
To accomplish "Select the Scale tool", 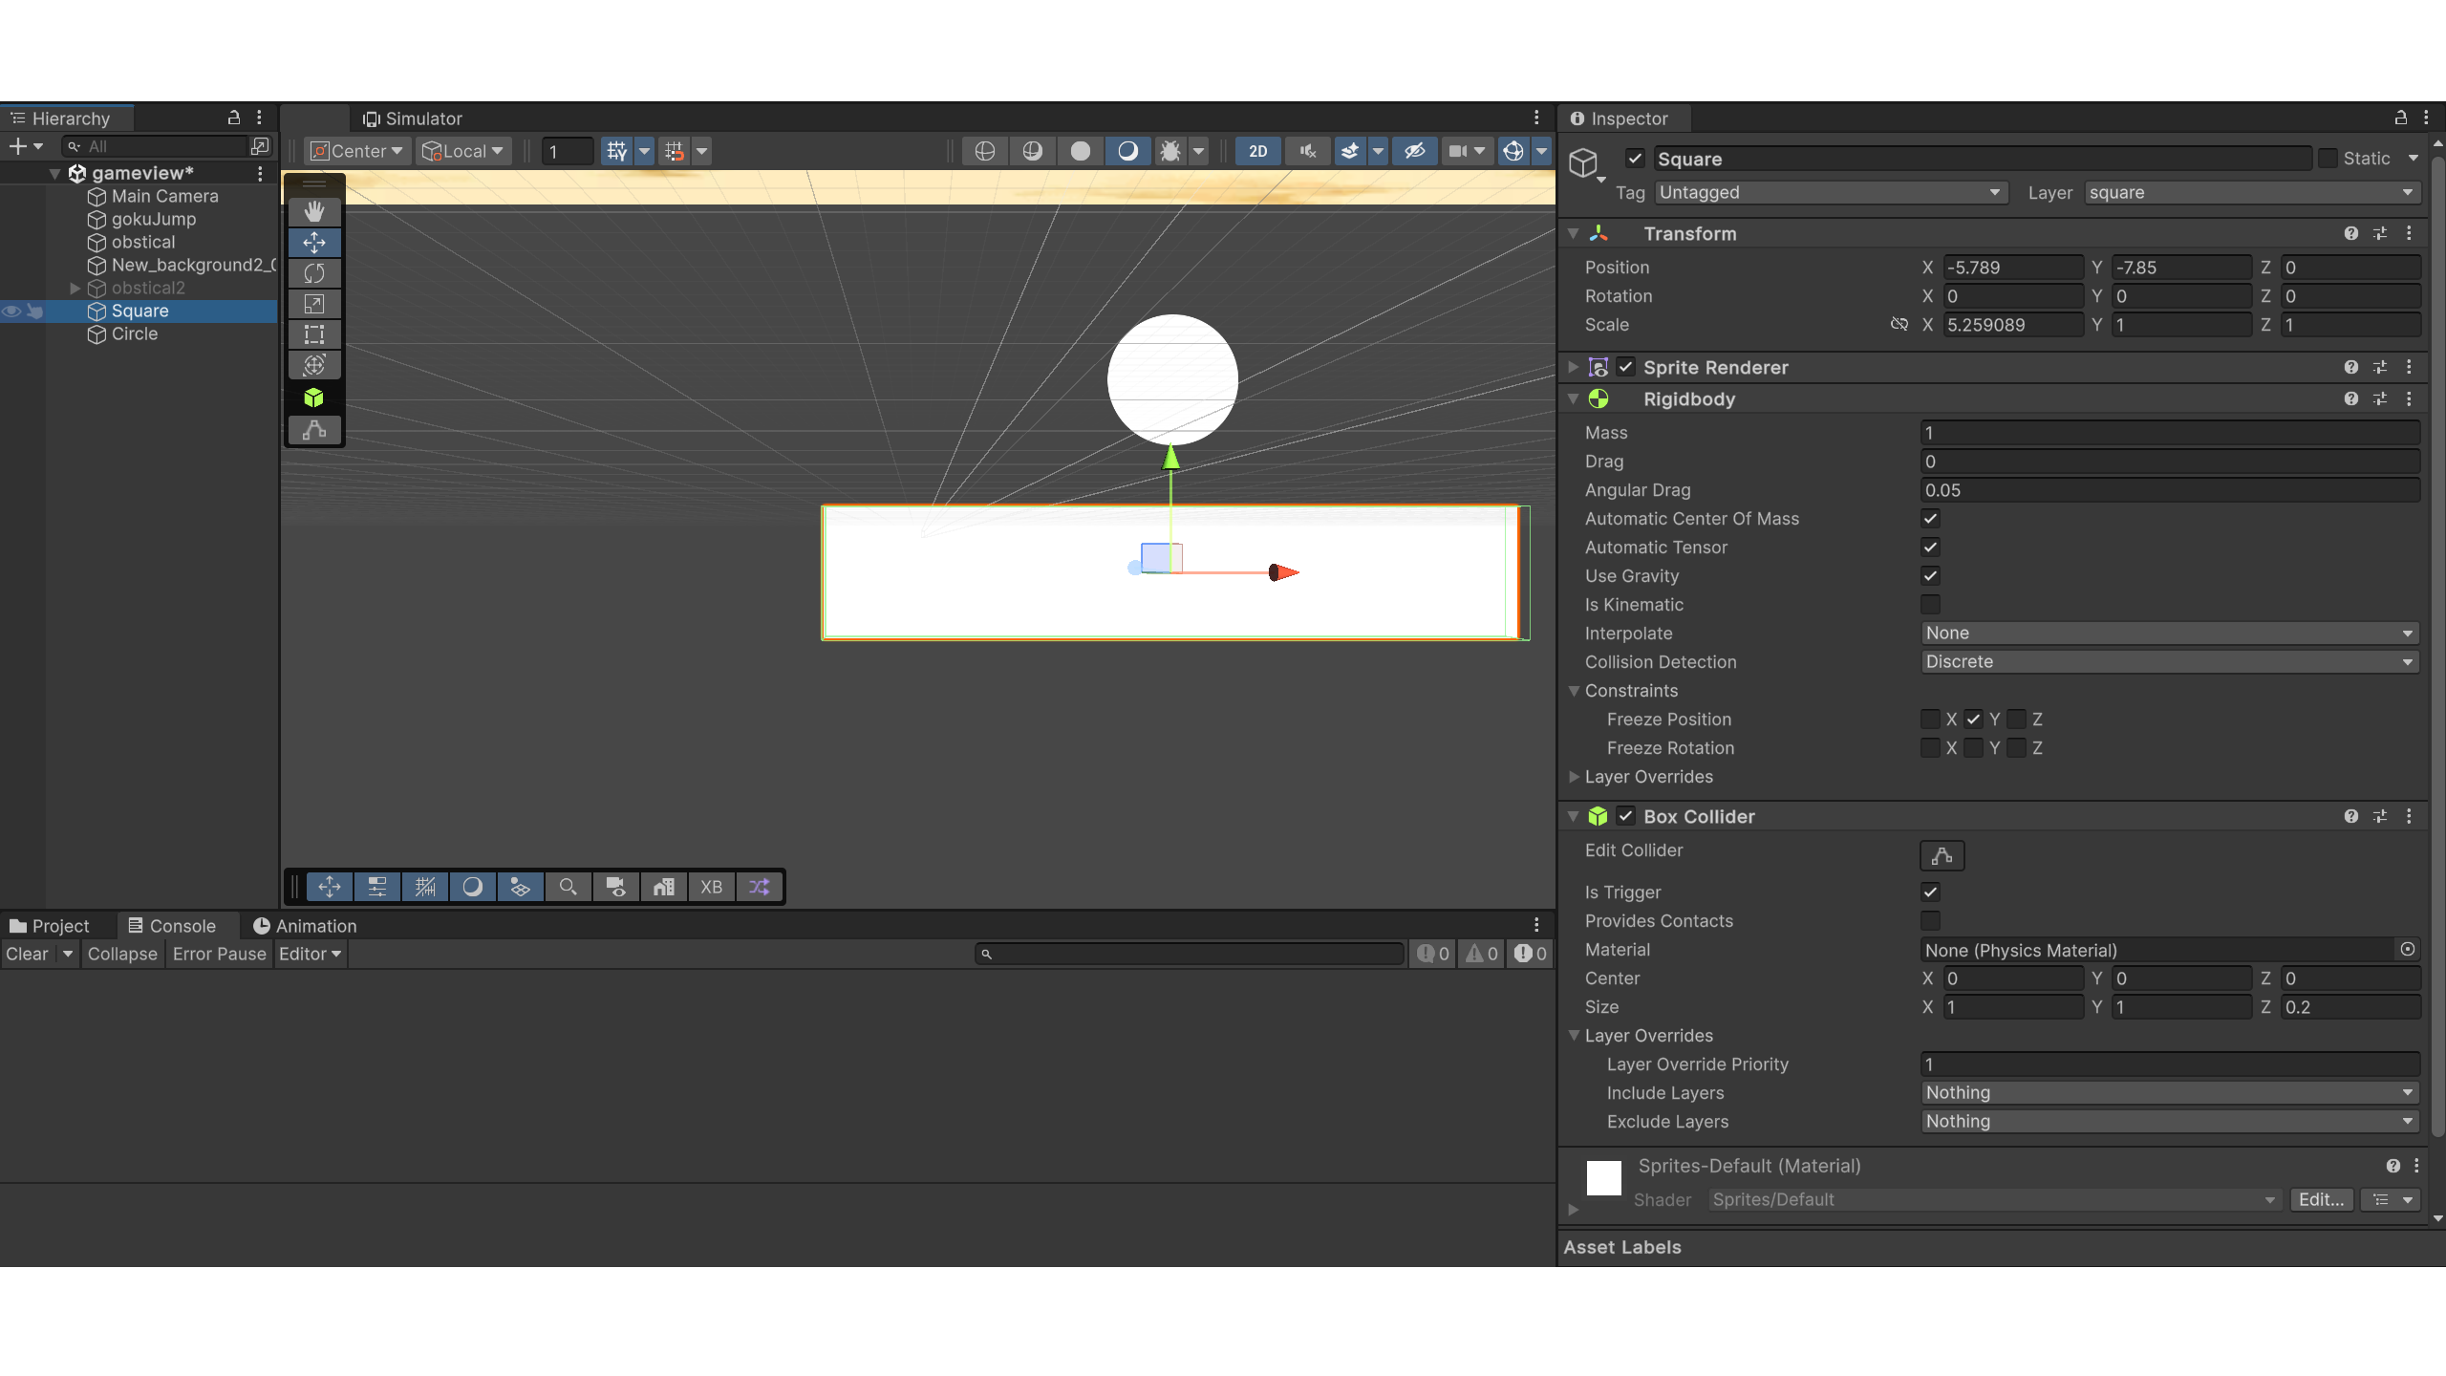I will [314, 304].
